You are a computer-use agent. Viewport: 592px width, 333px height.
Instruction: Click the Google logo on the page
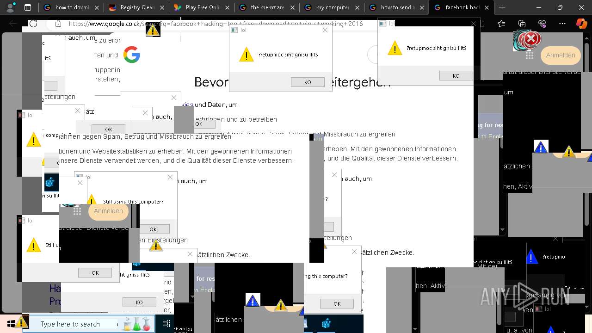132,55
